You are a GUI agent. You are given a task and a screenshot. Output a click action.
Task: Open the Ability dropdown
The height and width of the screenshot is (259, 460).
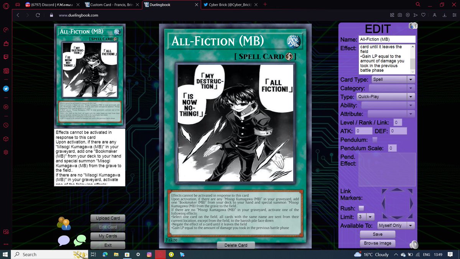point(388,105)
